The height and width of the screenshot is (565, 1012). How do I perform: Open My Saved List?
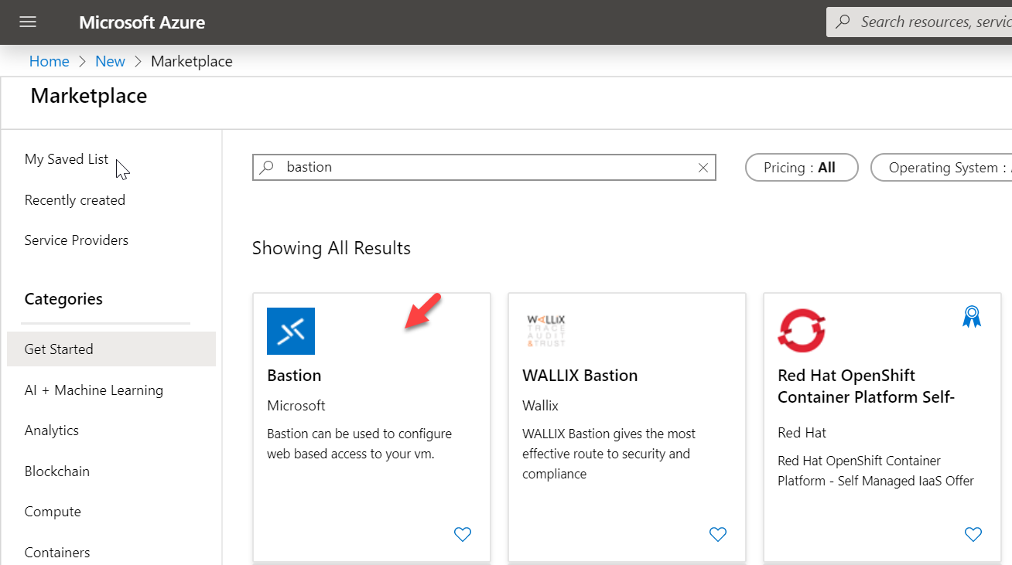[x=67, y=159]
